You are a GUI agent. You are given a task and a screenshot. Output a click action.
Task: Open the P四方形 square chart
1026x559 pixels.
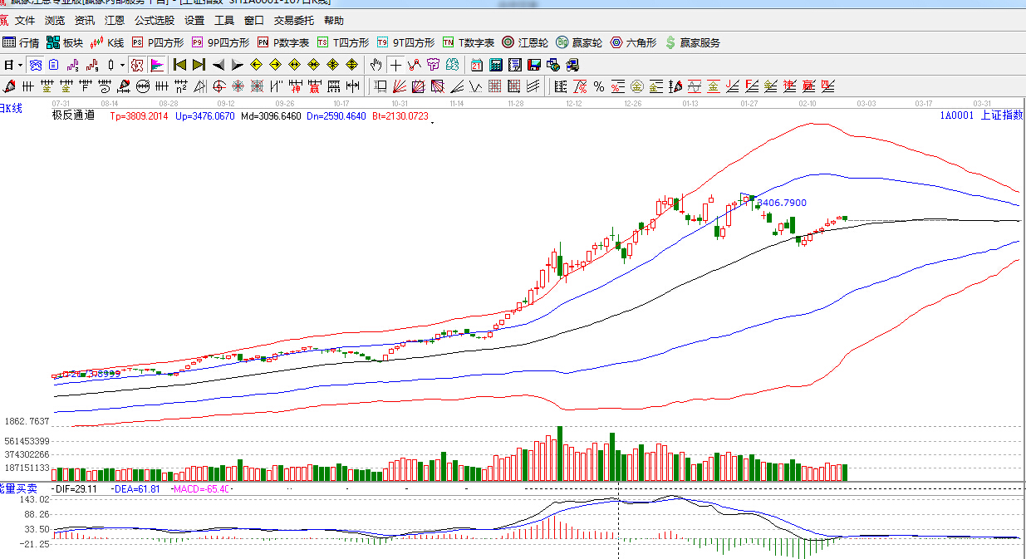pyautogui.click(x=158, y=42)
